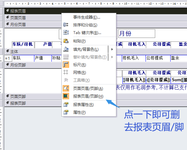Click the 网格 grid icon
The width and height of the screenshot is (187, 150).
coord(66,72)
